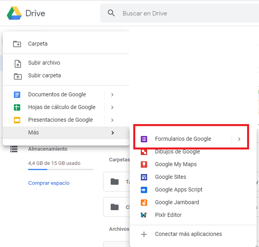Choose Pixlr Editor entry
Screen dimensions: 259x247
point(168,215)
